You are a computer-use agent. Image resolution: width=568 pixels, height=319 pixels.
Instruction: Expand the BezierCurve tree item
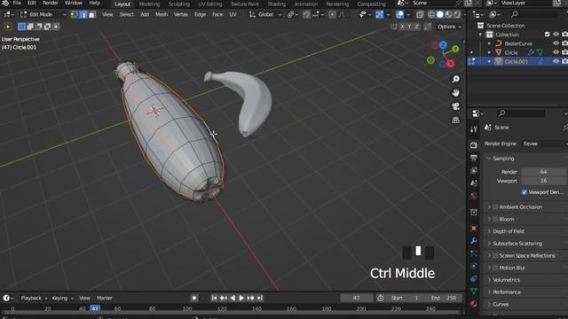coord(489,43)
